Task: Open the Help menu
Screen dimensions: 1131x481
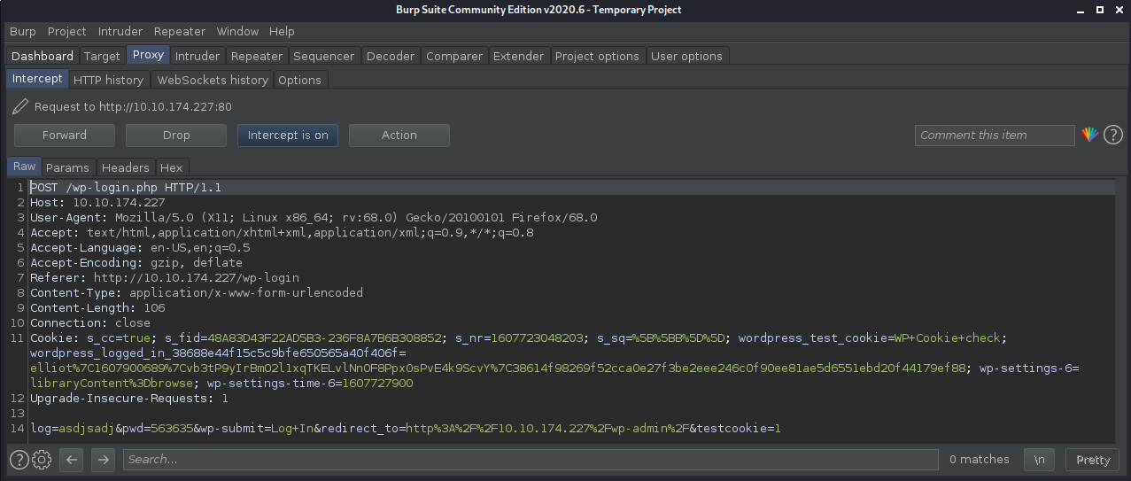Action: (x=282, y=31)
